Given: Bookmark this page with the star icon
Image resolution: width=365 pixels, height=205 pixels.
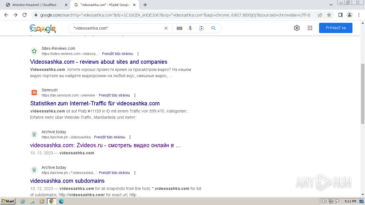Looking at the screenshot, I should (x=329, y=15).
